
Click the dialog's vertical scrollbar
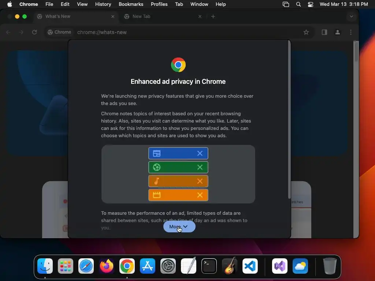click(289, 120)
